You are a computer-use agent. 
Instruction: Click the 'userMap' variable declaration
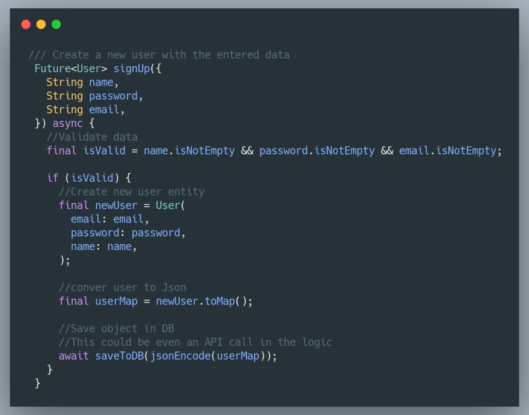pyautogui.click(x=117, y=301)
